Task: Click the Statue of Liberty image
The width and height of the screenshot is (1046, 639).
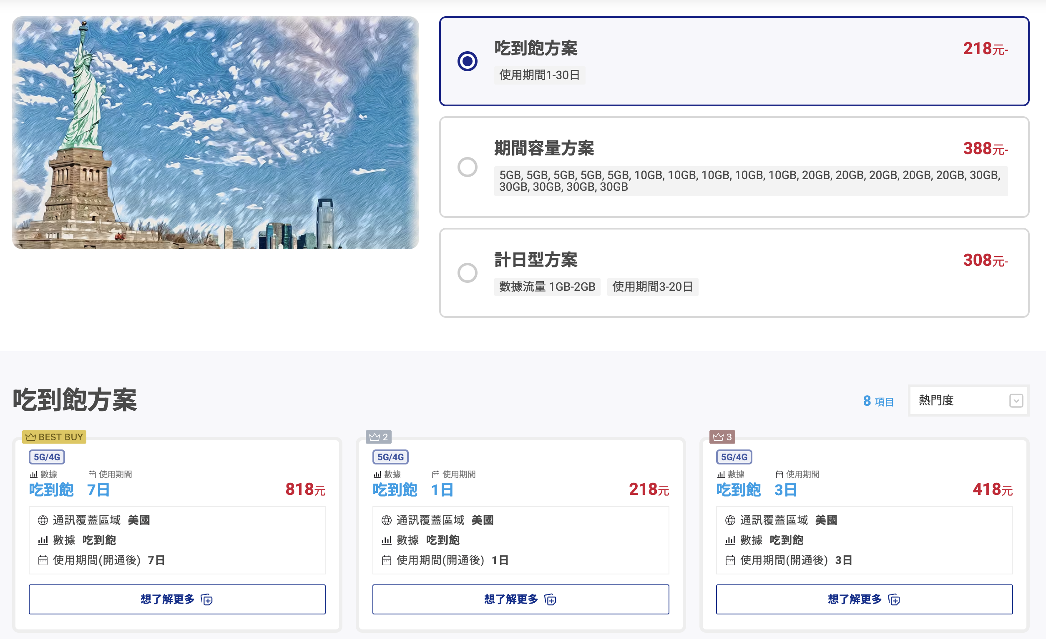Action: (x=215, y=133)
